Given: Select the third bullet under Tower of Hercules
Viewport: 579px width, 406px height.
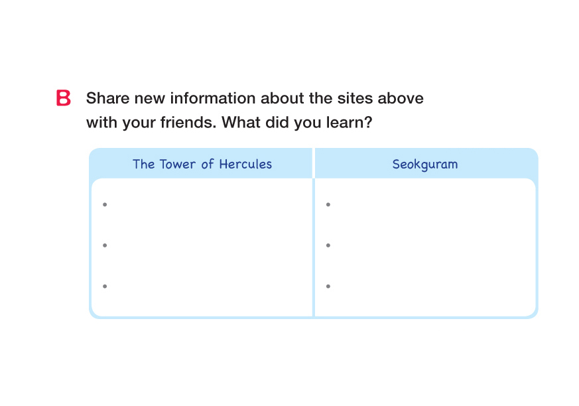Looking at the screenshot, I should (105, 287).
